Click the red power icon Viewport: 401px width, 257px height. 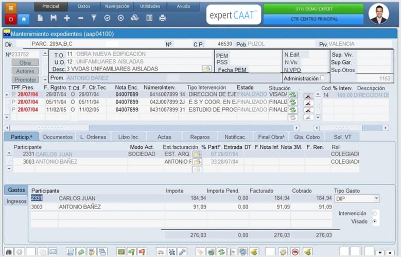[x=11, y=19]
